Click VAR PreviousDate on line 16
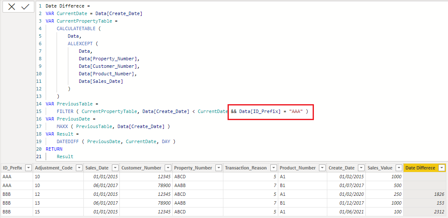Viewport: 448px width, 218px height. [x=67, y=119]
